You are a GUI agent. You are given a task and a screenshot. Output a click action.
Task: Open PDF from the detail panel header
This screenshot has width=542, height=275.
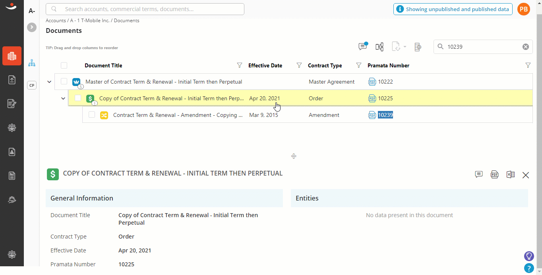[x=494, y=174]
